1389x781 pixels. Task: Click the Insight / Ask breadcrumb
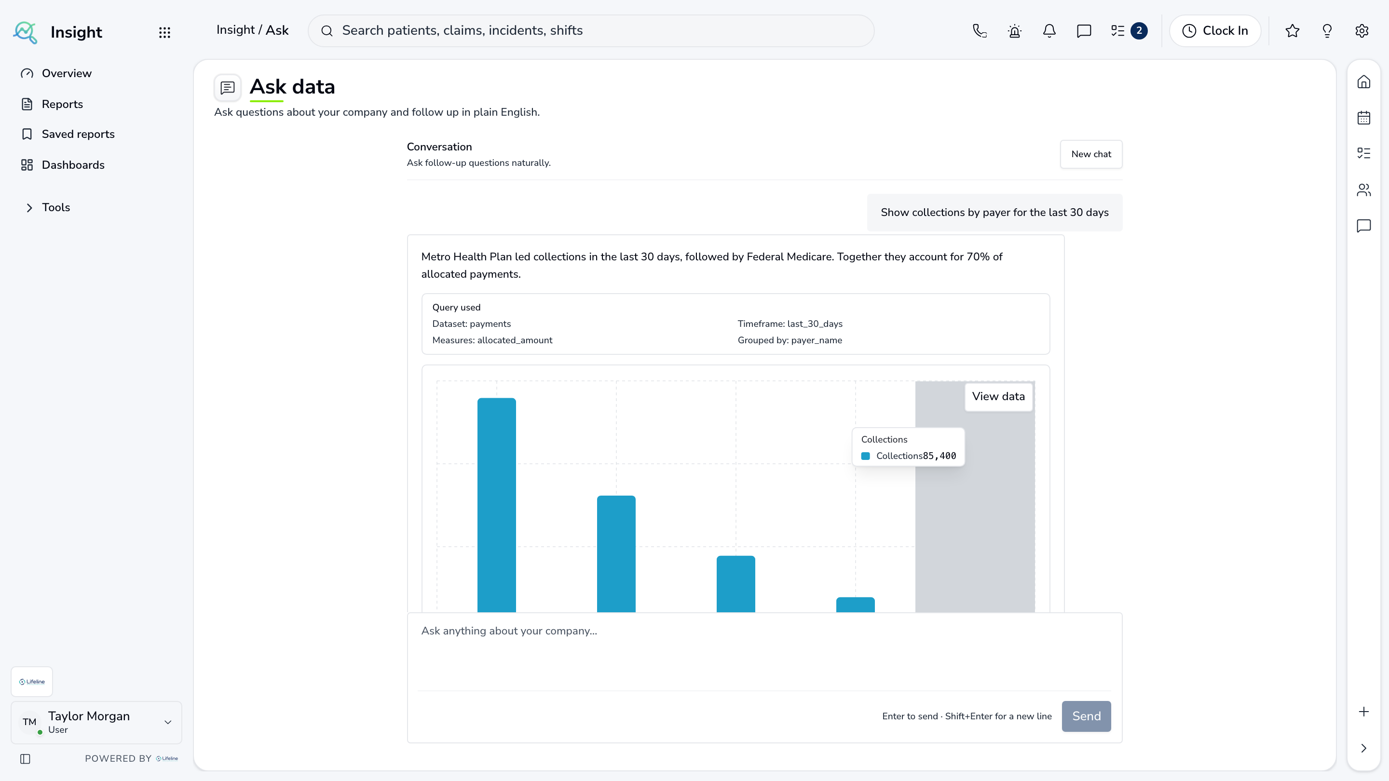(252, 30)
